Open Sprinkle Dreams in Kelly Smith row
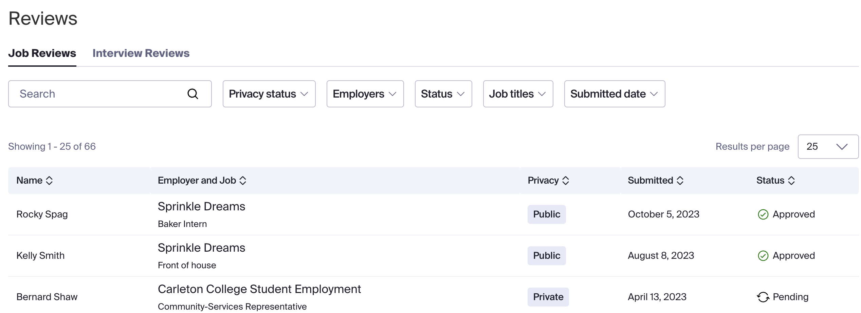Image resolution: width=861 pixels, height=313 pixels. 201,248
